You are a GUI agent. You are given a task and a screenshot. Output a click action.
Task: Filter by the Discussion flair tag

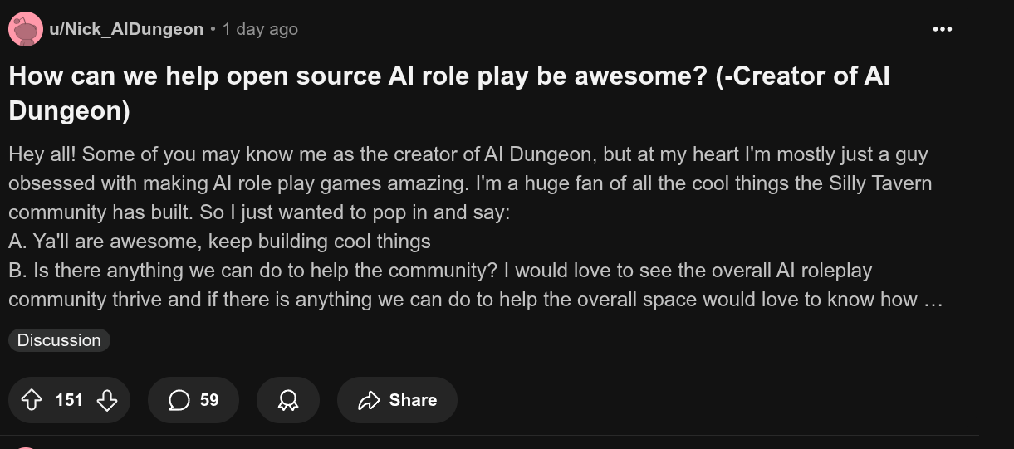pyautogui.click(x=59, y=340)
